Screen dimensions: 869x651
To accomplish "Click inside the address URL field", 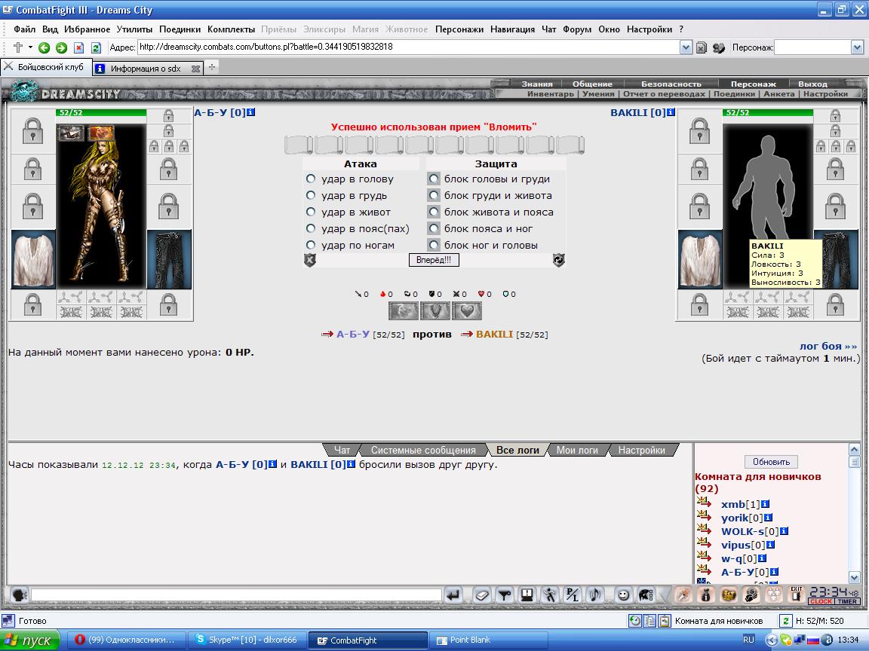I will [x=408, y=47].
